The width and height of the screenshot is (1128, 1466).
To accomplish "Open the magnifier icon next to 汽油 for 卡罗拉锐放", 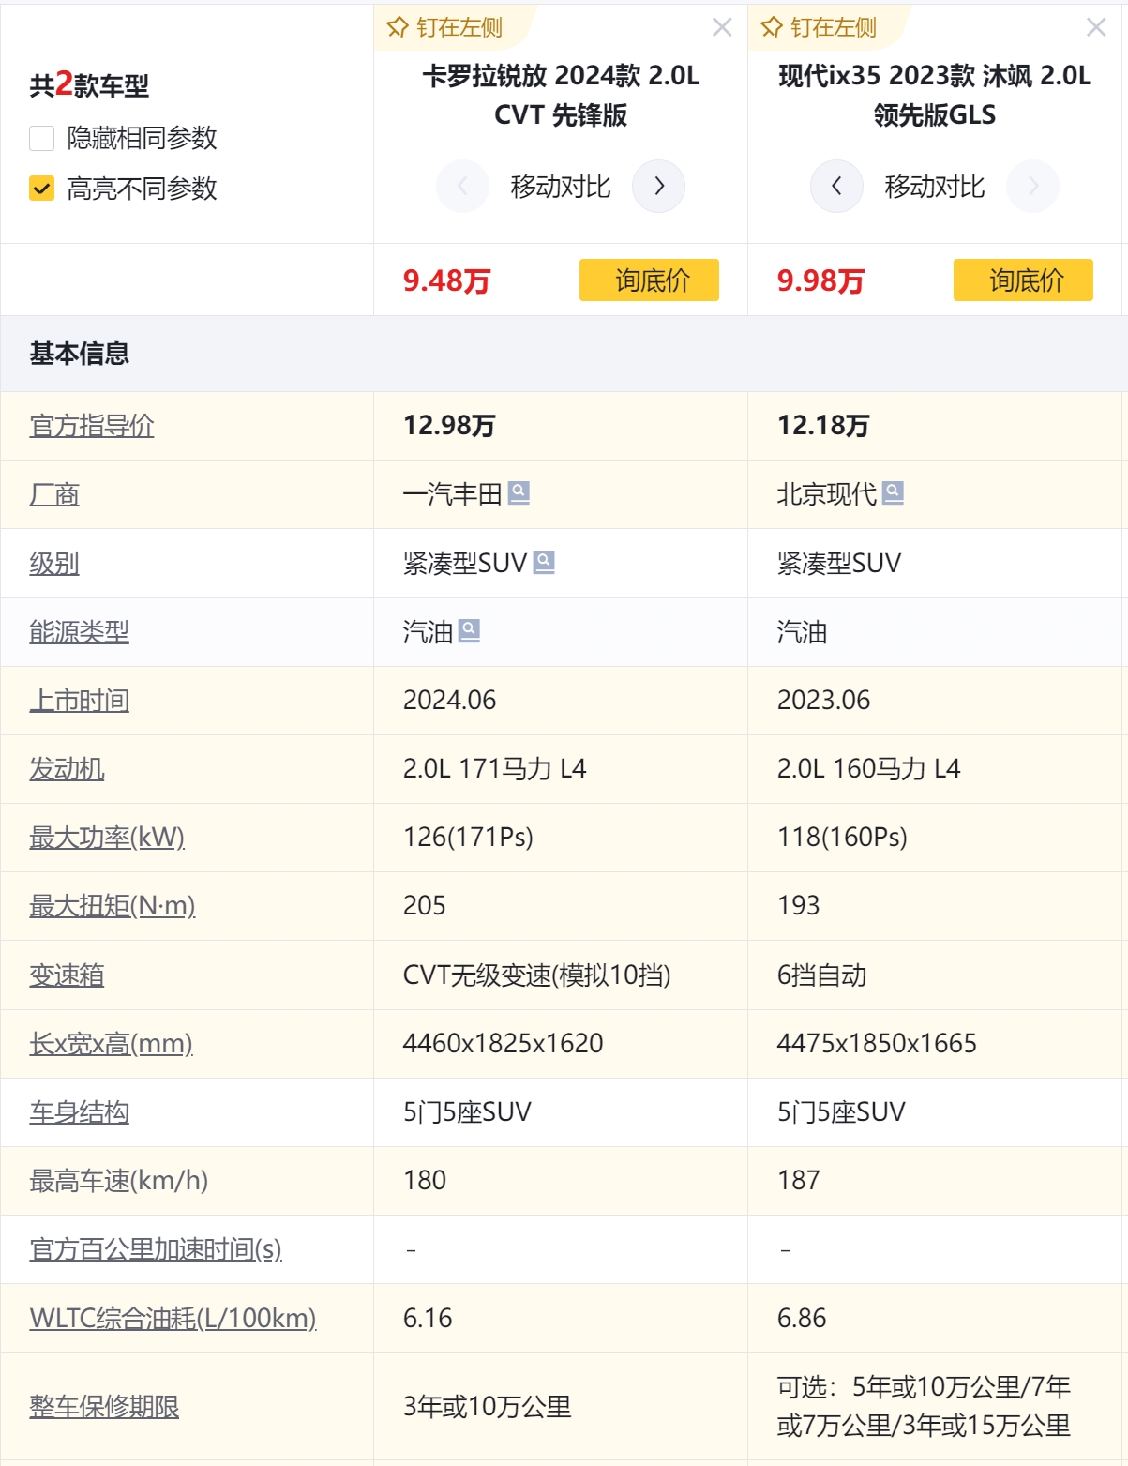I will tap(469, 630).
